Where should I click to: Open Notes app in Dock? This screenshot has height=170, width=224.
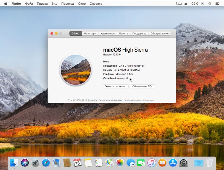click(x=88, y=163)
